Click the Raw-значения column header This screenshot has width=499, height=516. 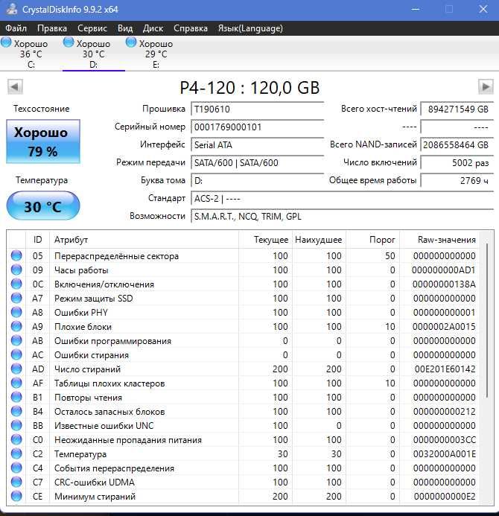[x=439, y=240]
